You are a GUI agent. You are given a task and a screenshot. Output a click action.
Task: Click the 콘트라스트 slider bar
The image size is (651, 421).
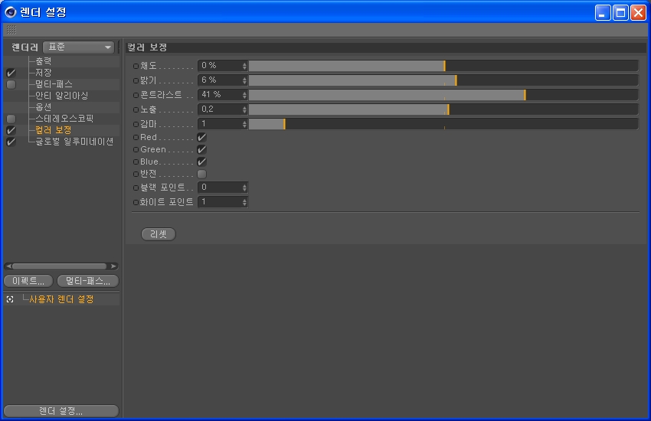(x=443, y=95)
